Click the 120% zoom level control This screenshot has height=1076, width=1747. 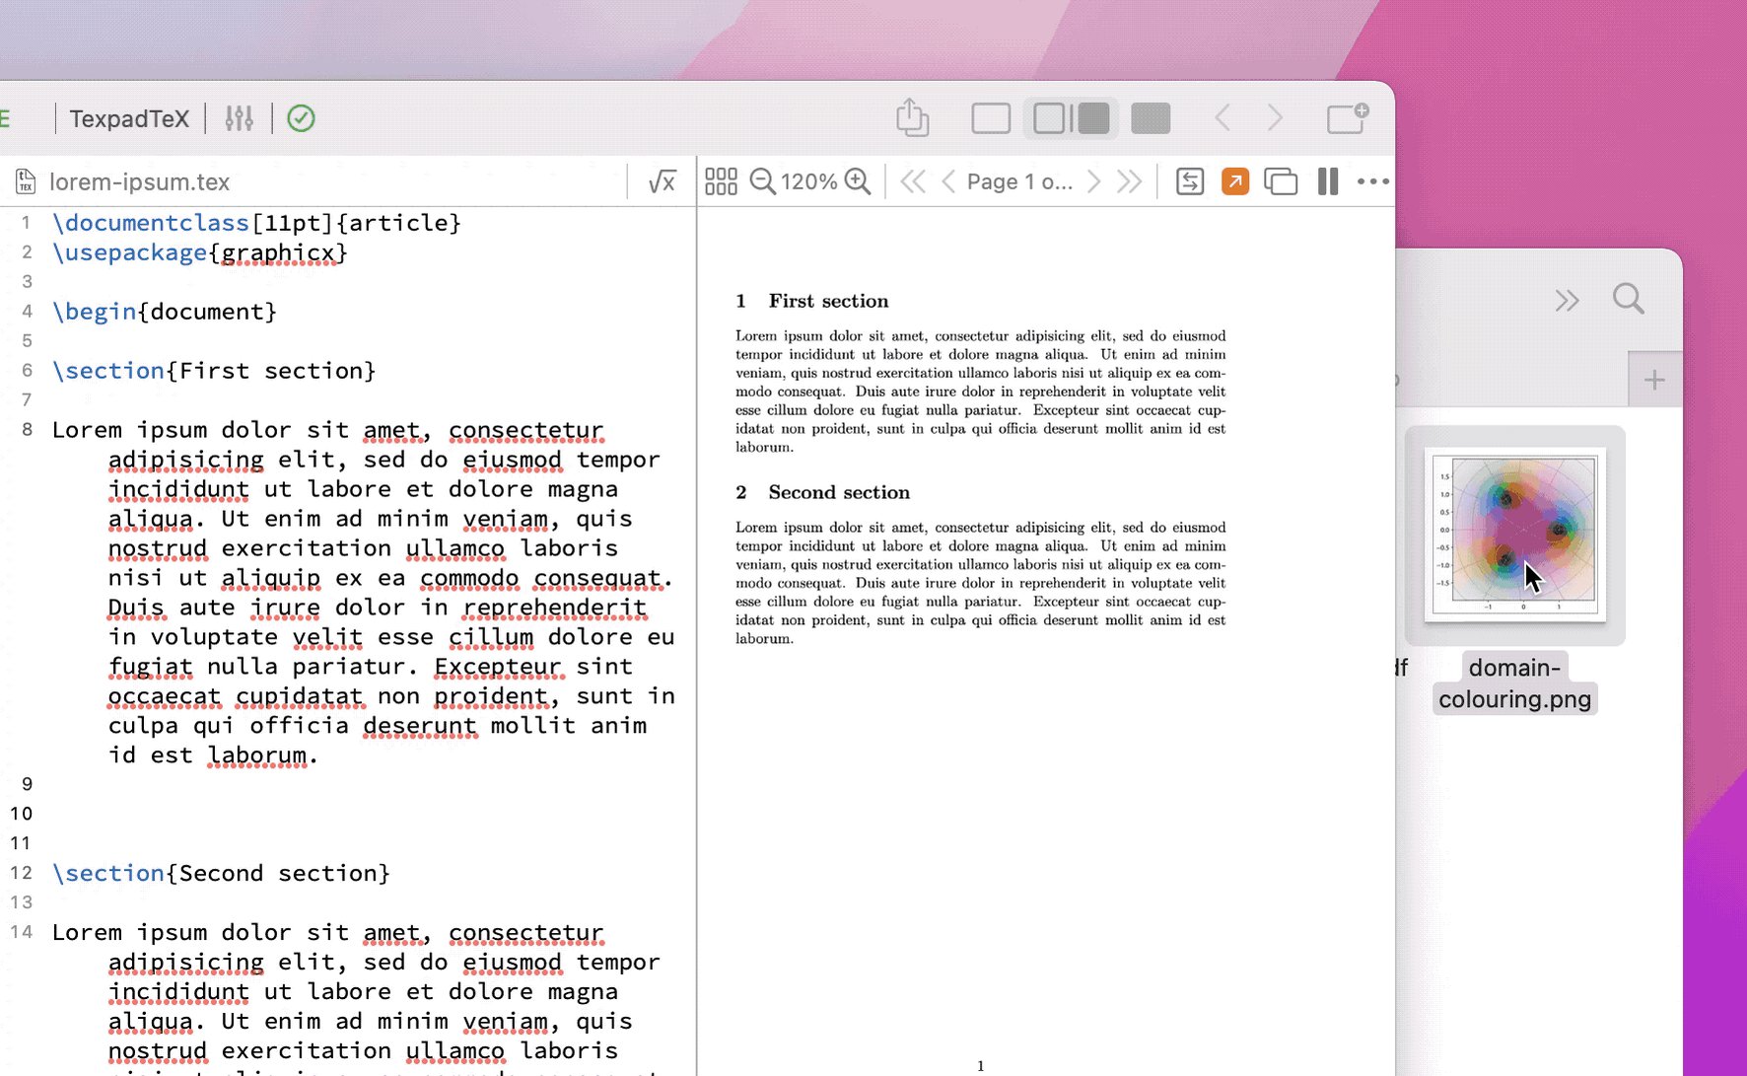pyautogui.click(x=808, y=181)
